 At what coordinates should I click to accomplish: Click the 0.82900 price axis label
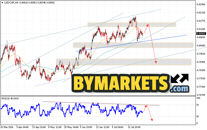point(201,4)
